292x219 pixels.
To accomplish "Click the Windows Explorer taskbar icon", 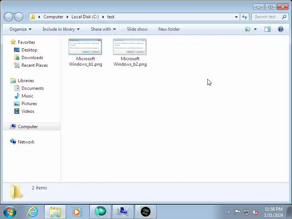I will pyautogui.click(x=55, y=212).
